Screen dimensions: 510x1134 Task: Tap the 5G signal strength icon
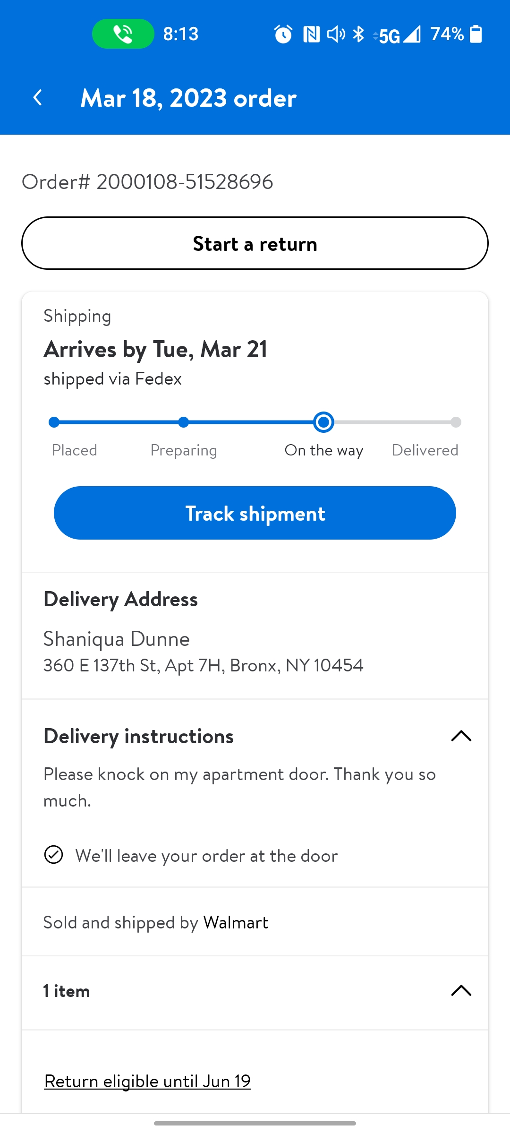point(398,34)
